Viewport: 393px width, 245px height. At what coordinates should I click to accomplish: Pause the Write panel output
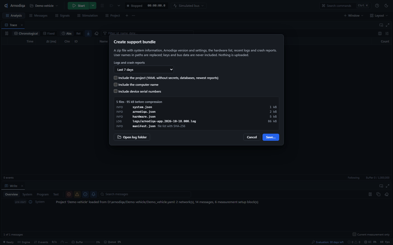[370, 194]
